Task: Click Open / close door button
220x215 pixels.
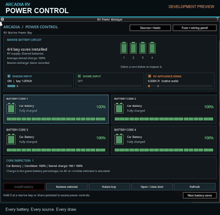Action: point(152,187)
